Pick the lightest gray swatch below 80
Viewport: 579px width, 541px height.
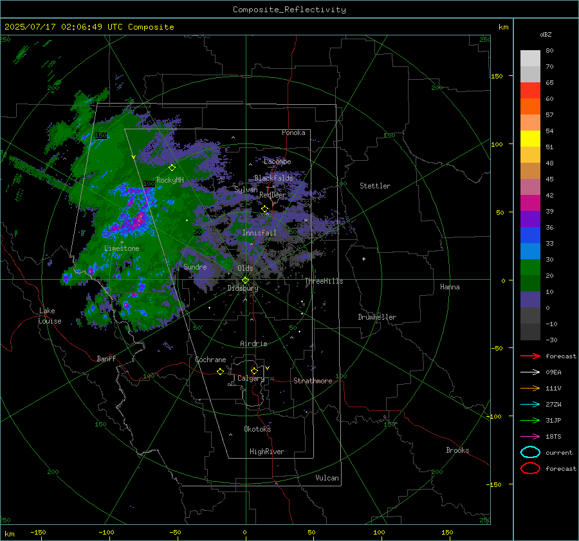(x=530, y=59)
